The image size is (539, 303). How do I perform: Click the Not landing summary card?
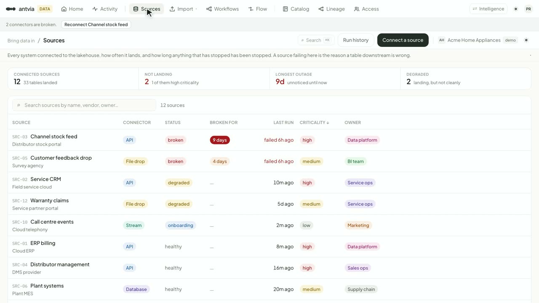(204, 79)
